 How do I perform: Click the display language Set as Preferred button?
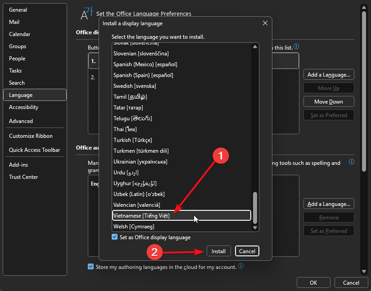pyautogui.click(x=329, y=115)
